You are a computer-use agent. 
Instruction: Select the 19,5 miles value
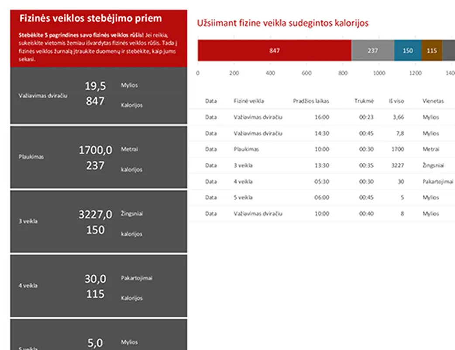pos(96,86)
